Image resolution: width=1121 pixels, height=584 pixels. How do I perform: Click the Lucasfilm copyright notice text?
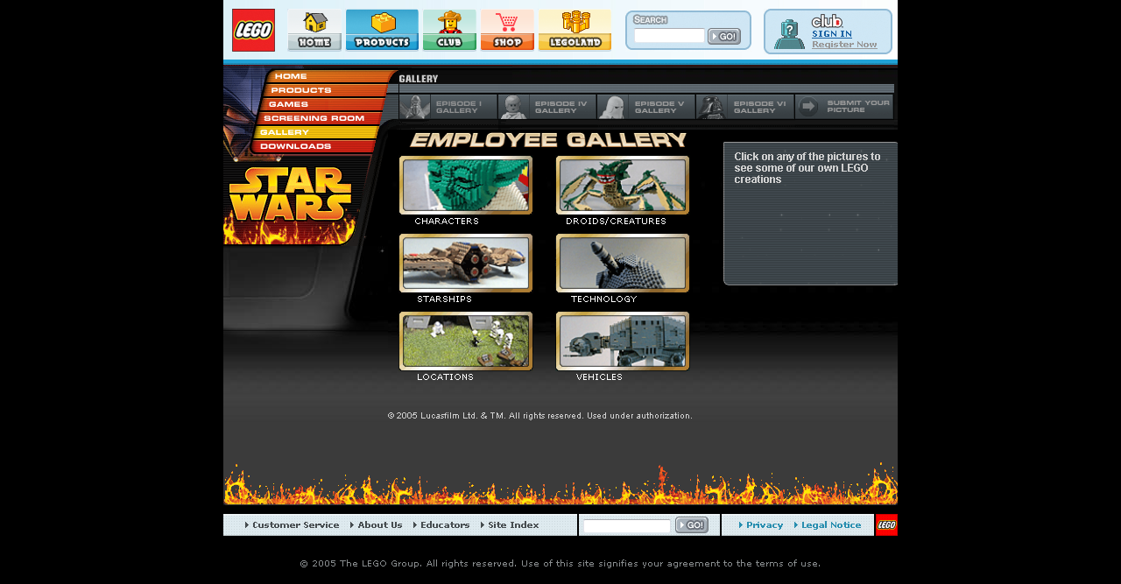pyautogui.click(x=540, y=416)
